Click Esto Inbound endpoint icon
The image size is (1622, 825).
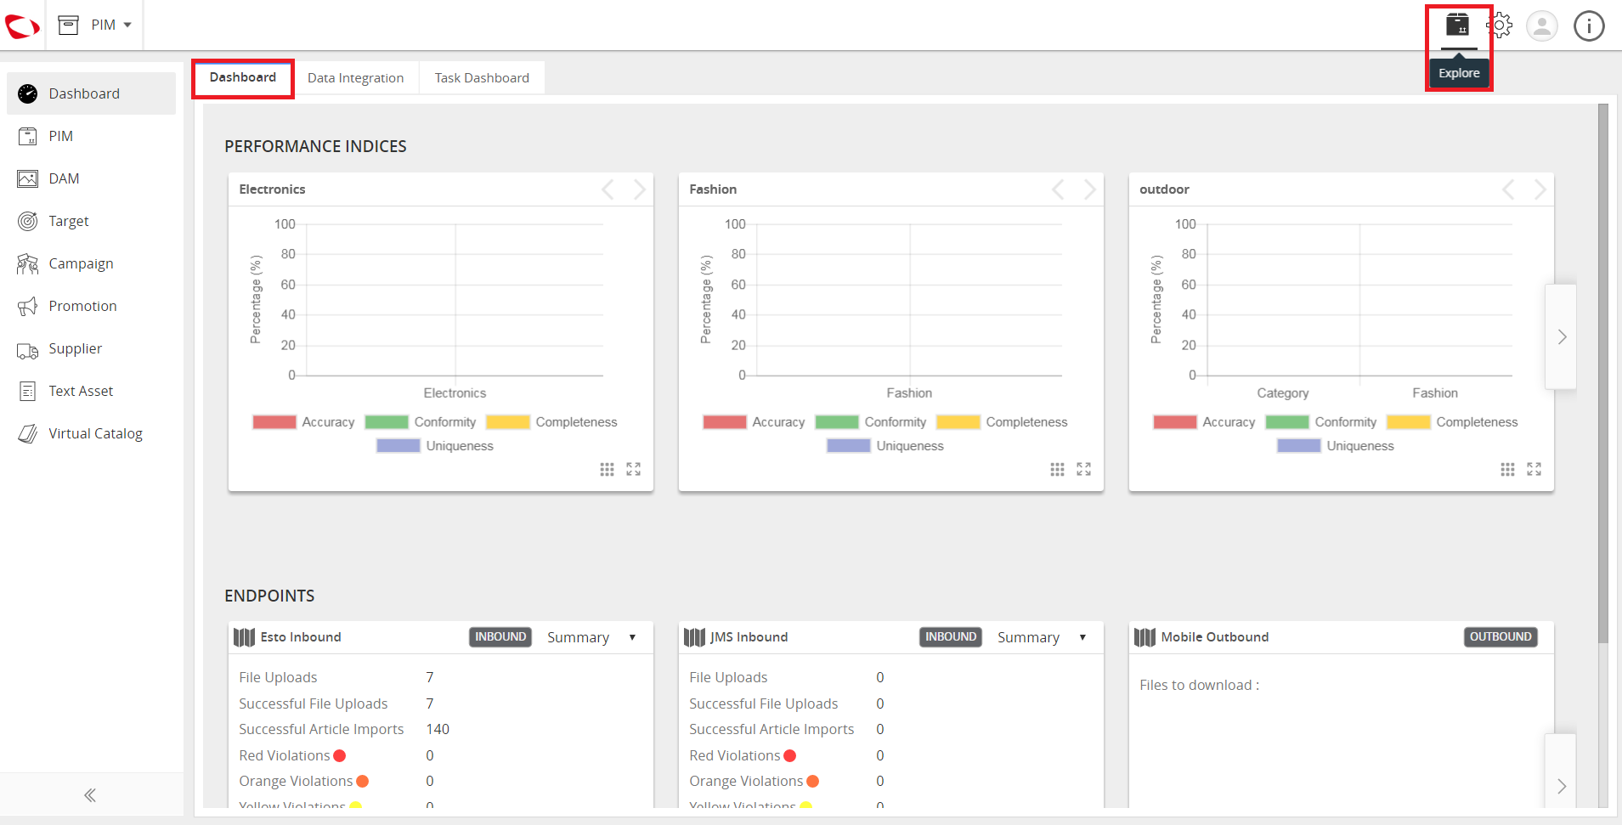click(245, 637)
